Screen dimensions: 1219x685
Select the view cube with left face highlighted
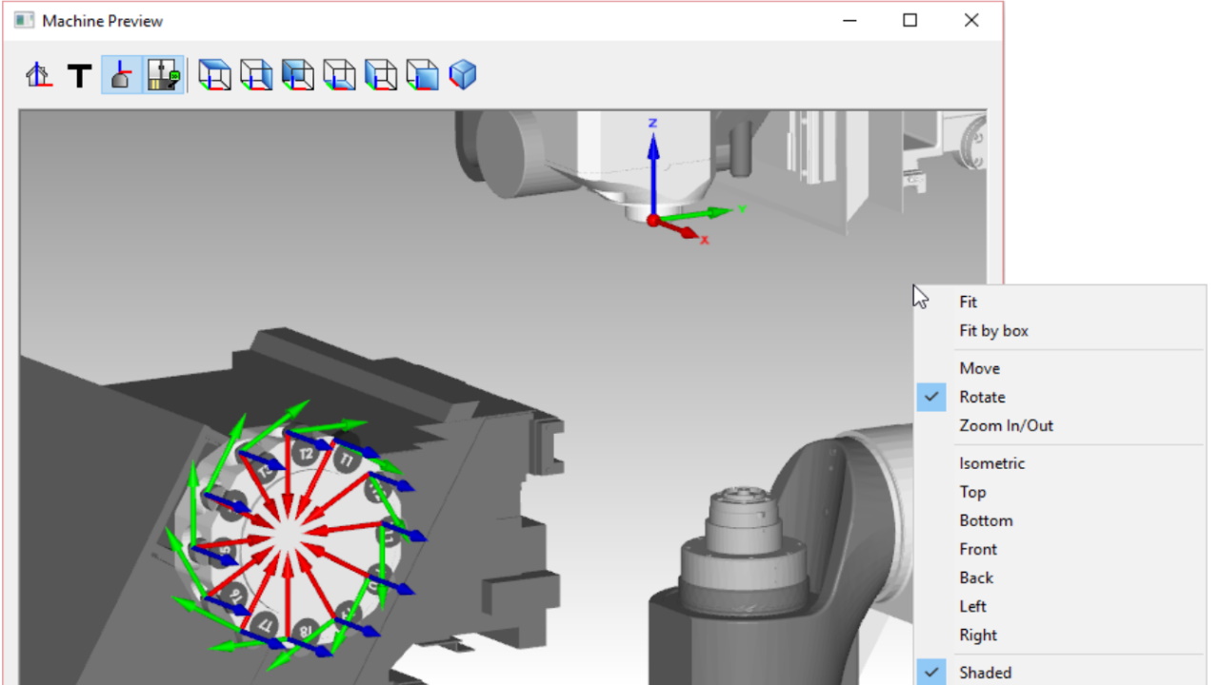point(381,75)
